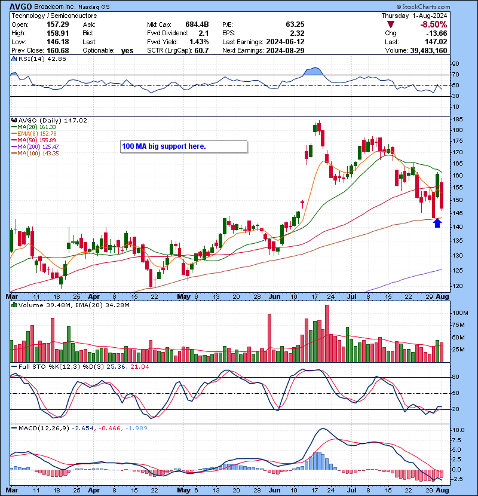Click the Low value 146.18

tap(57, 42)
